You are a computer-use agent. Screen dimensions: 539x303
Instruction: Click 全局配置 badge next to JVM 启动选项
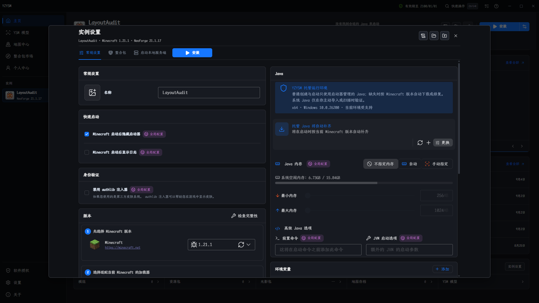tap(411, 238)
